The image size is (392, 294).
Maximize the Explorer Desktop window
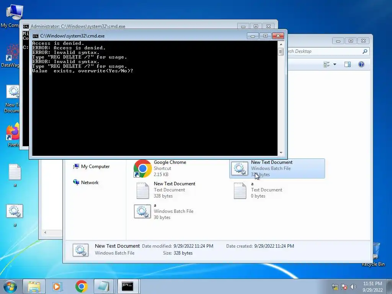tap(351, 41)
